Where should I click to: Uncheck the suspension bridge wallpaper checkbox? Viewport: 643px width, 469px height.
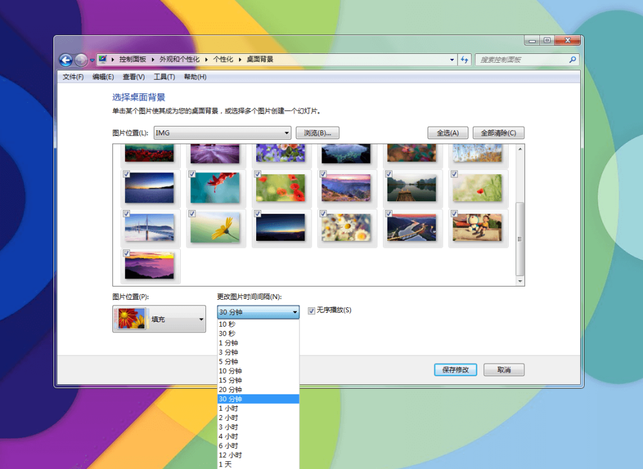tap(127, 214)
